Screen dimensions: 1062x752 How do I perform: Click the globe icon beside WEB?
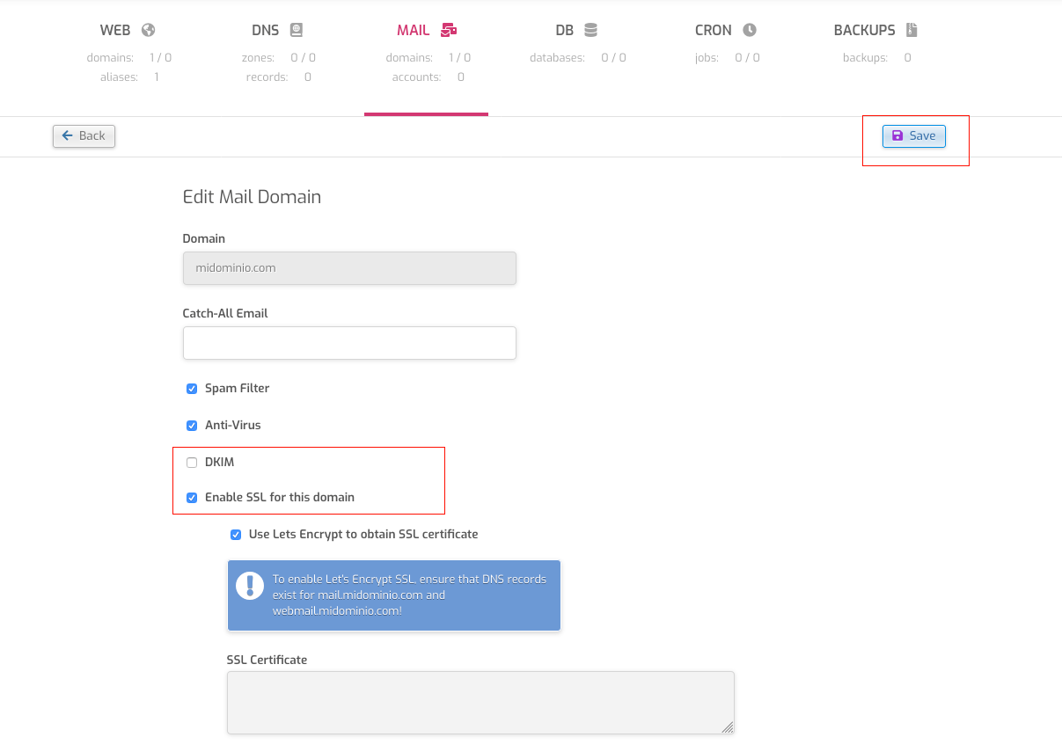pyautogui.click(x=149, y=30)
